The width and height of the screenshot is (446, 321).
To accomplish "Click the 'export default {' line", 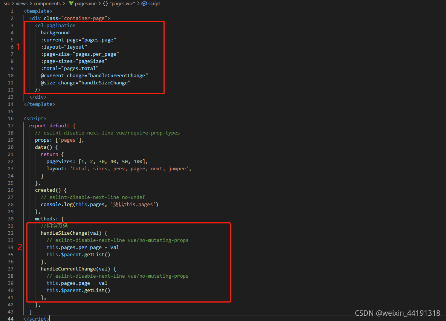I will [x=52, y=125].
